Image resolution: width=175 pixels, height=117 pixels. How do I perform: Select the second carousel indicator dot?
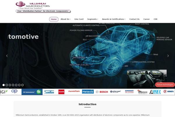pos(7,85)
